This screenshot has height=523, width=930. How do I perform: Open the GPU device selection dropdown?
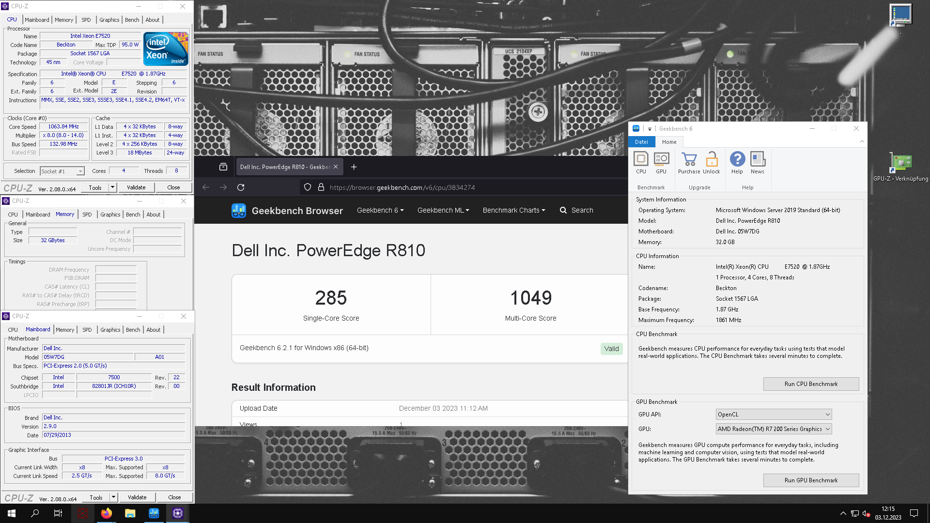774,429
